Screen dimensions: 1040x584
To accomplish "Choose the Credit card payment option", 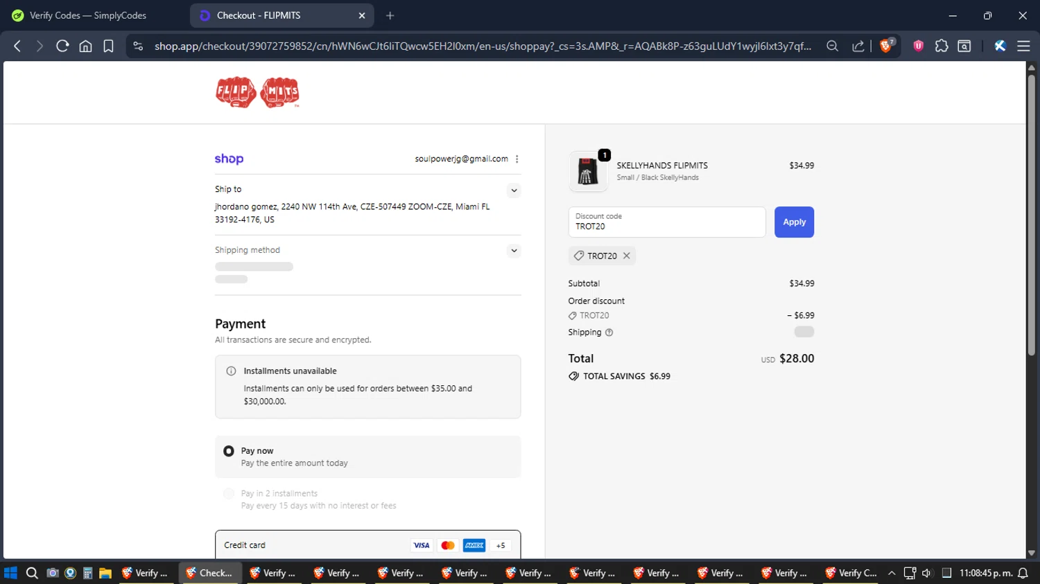I will pyautogui.click(x=367, y=545).
